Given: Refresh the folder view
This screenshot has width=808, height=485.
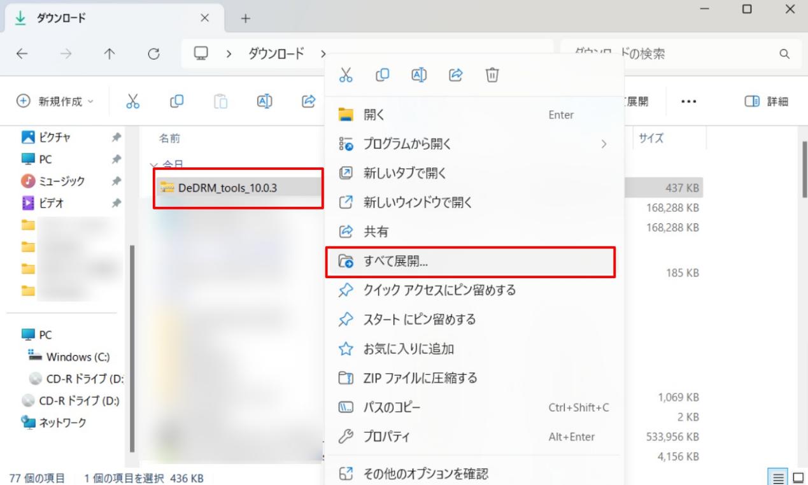Looking at the screenshot, I should 153,53.
